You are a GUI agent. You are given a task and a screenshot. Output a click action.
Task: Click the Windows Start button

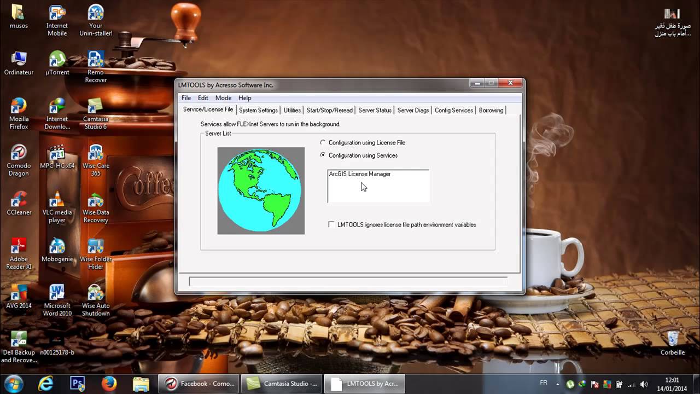click(13, 383)
